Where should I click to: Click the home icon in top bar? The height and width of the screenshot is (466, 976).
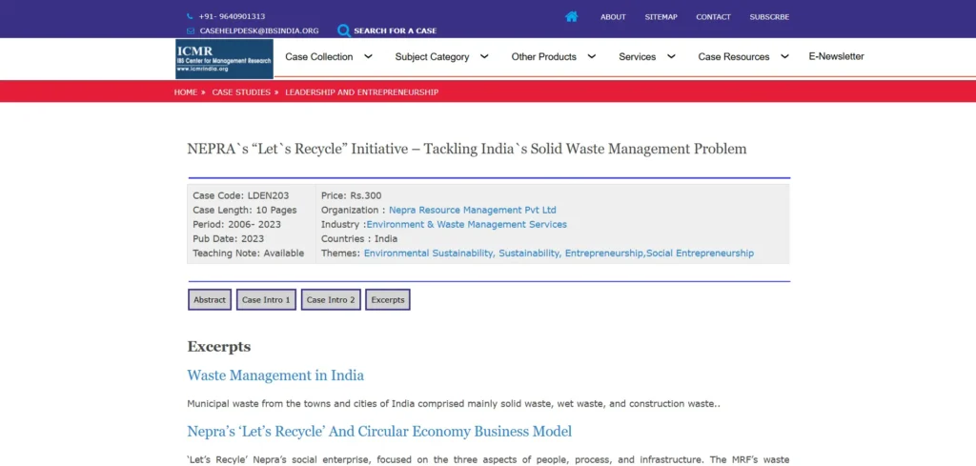click(x=572, y=17)
